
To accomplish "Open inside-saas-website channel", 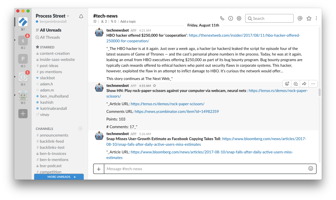I will pyautogui.click(x=57, y=60).
